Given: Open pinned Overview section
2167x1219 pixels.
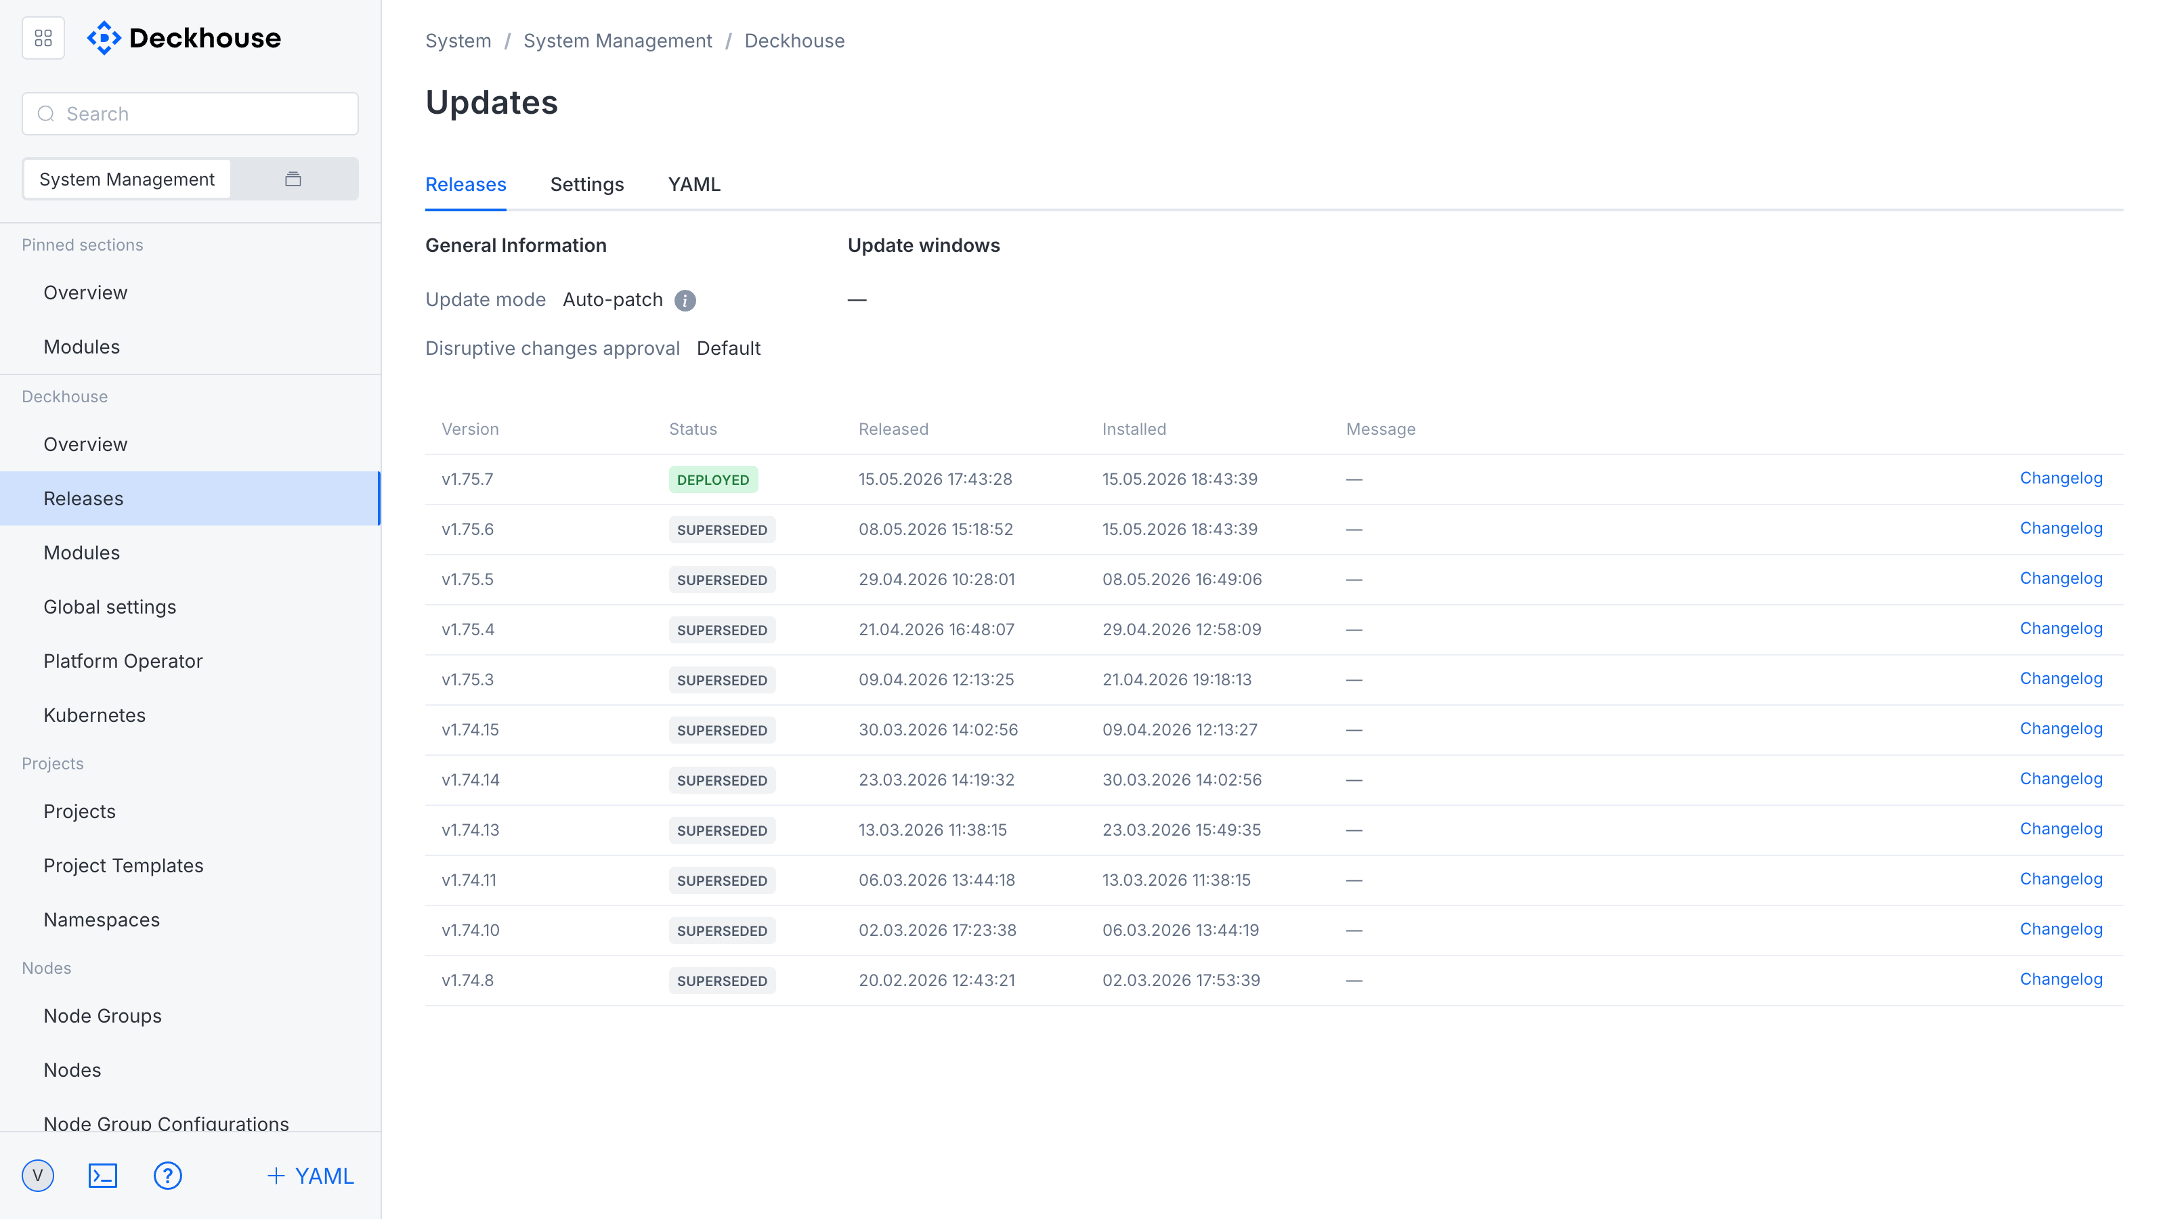Looking at the screenshot, I should (190, 293).
